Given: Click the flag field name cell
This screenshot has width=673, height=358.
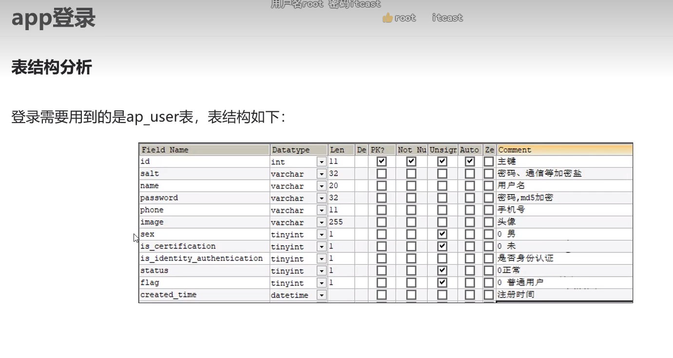Looking at the screenshot, I should [204, 283].
